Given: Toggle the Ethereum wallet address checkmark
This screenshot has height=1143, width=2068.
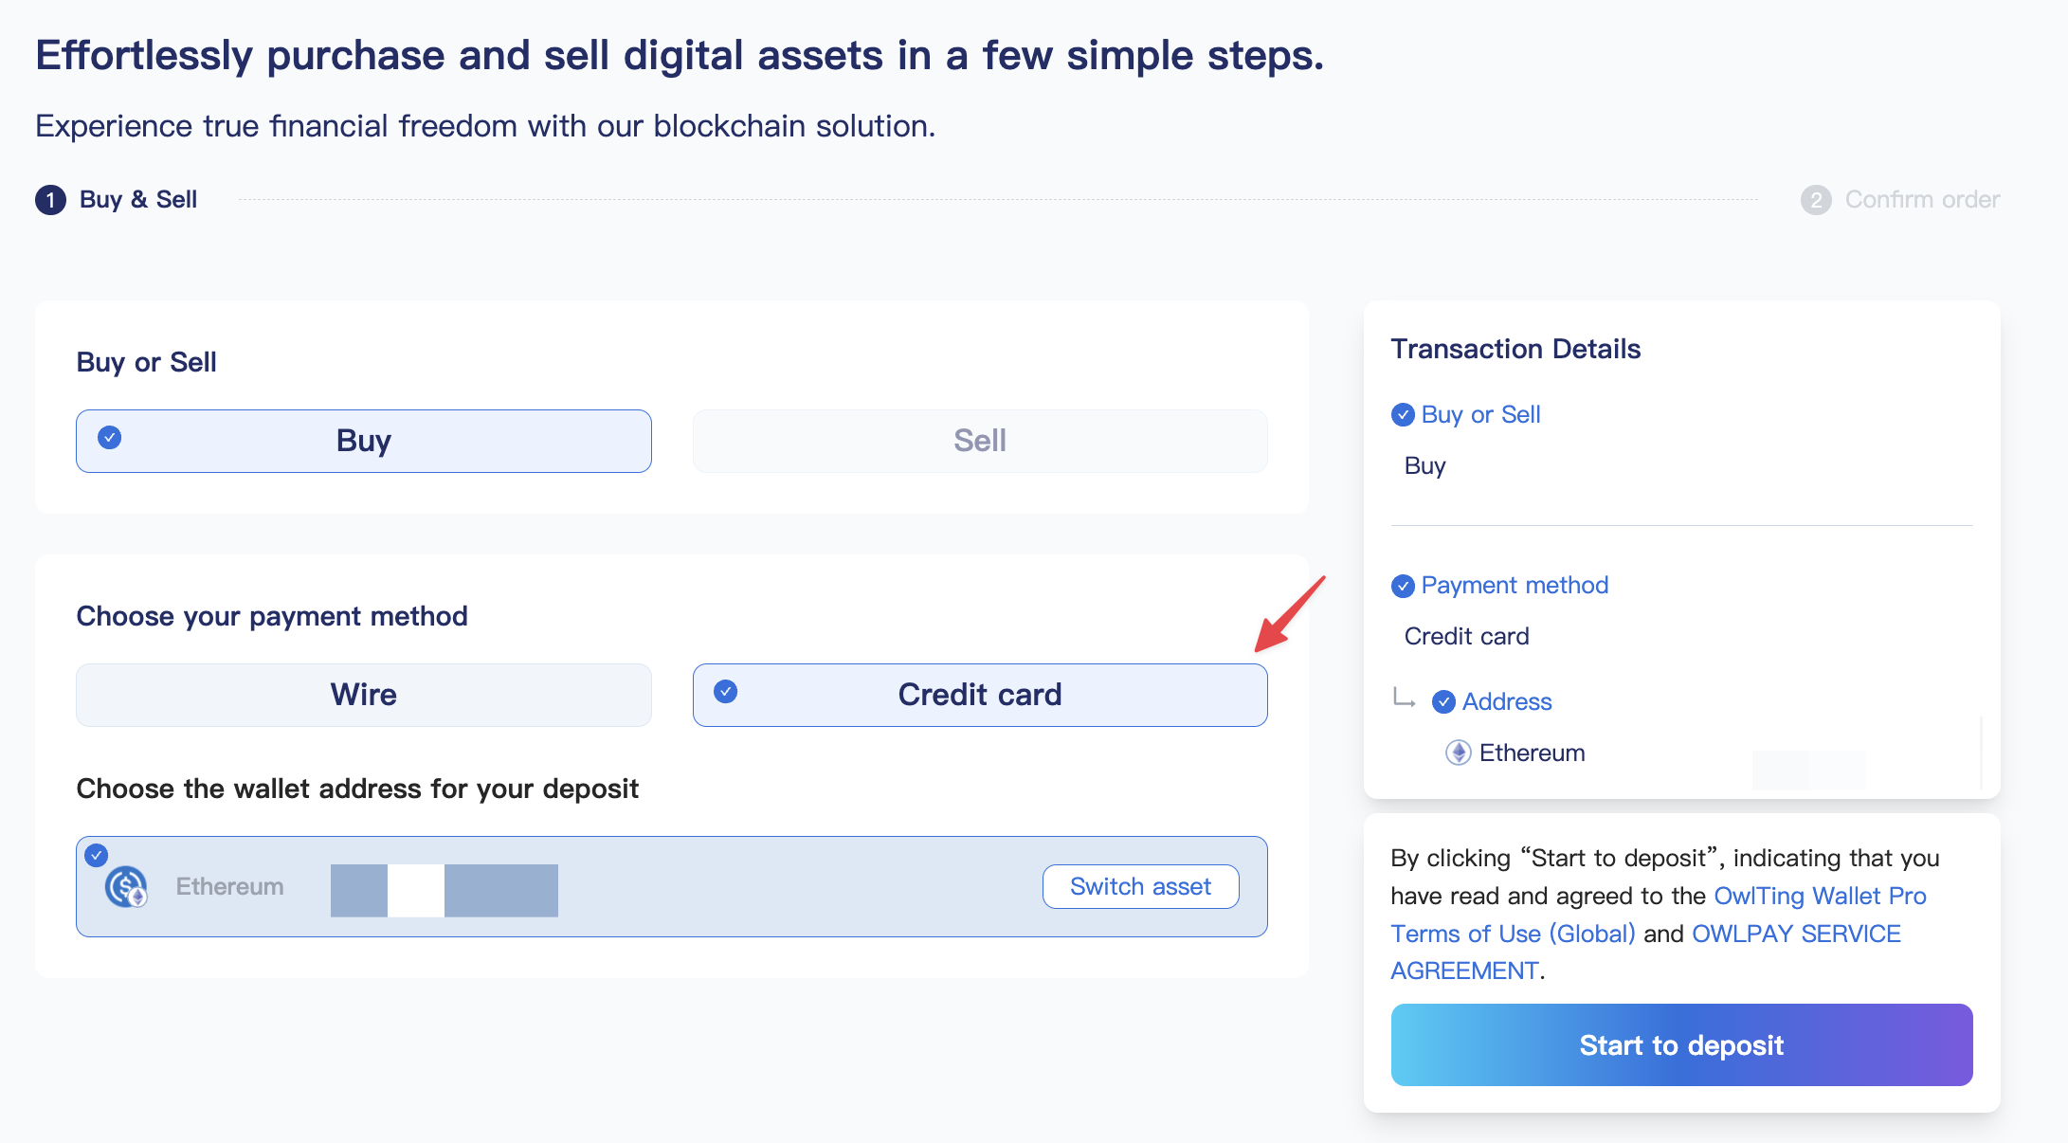Looking at the screenshot, I should click(x=97, y=855).
